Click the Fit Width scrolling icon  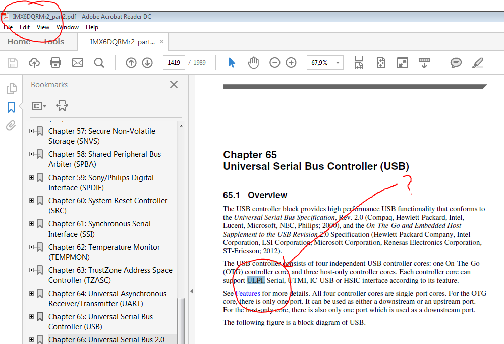click(x=359, y=63)
